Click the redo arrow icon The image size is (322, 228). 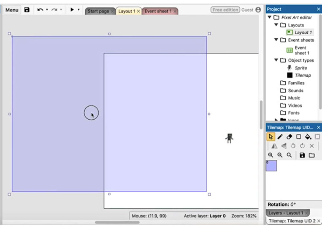click(54, 10)
